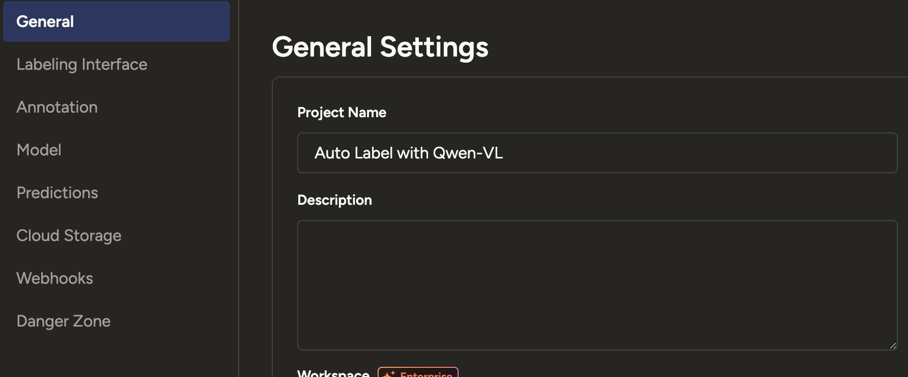This screenshot has width=908, height=377.
Task: Open the Danger Zone section
Action: pyautogui.click(x=63, y=321)
